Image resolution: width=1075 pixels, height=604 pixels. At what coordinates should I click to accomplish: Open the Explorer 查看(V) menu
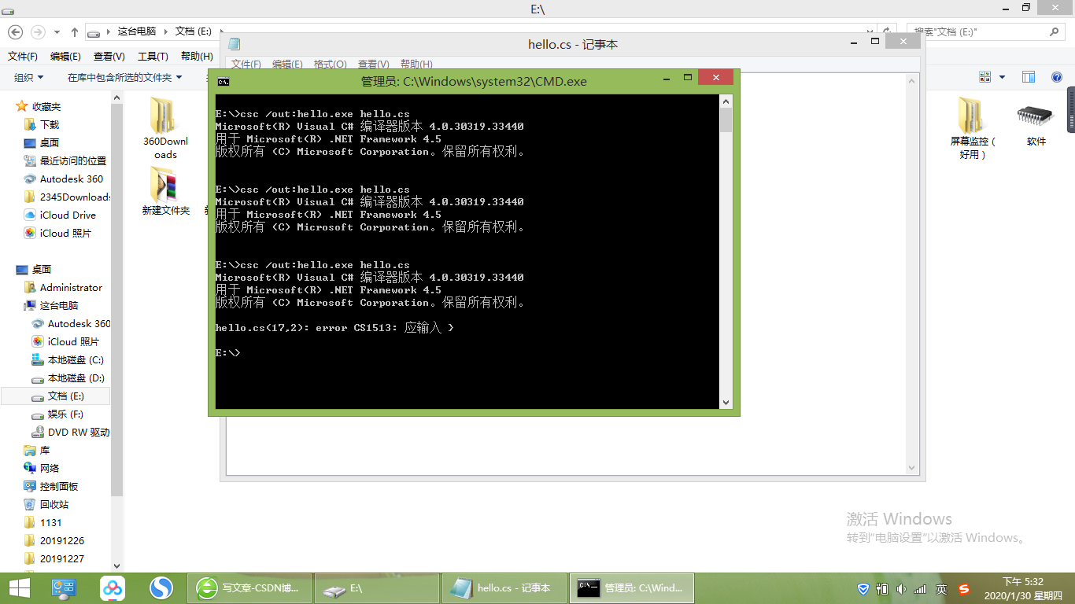[x=109, y=57]
